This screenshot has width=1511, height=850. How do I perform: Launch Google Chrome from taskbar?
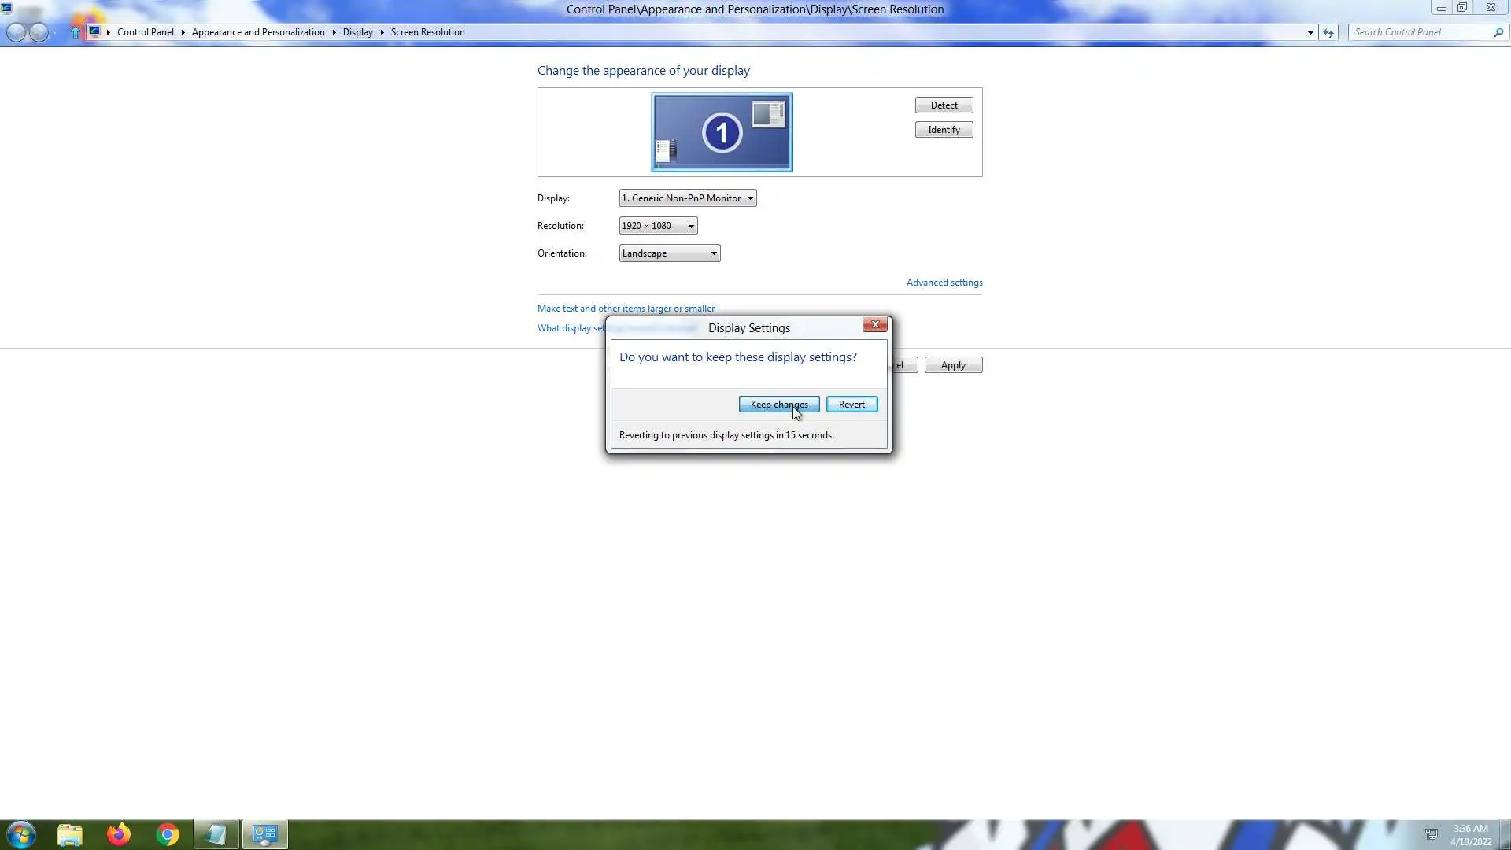pyautogui.click(x=168, y=834)
